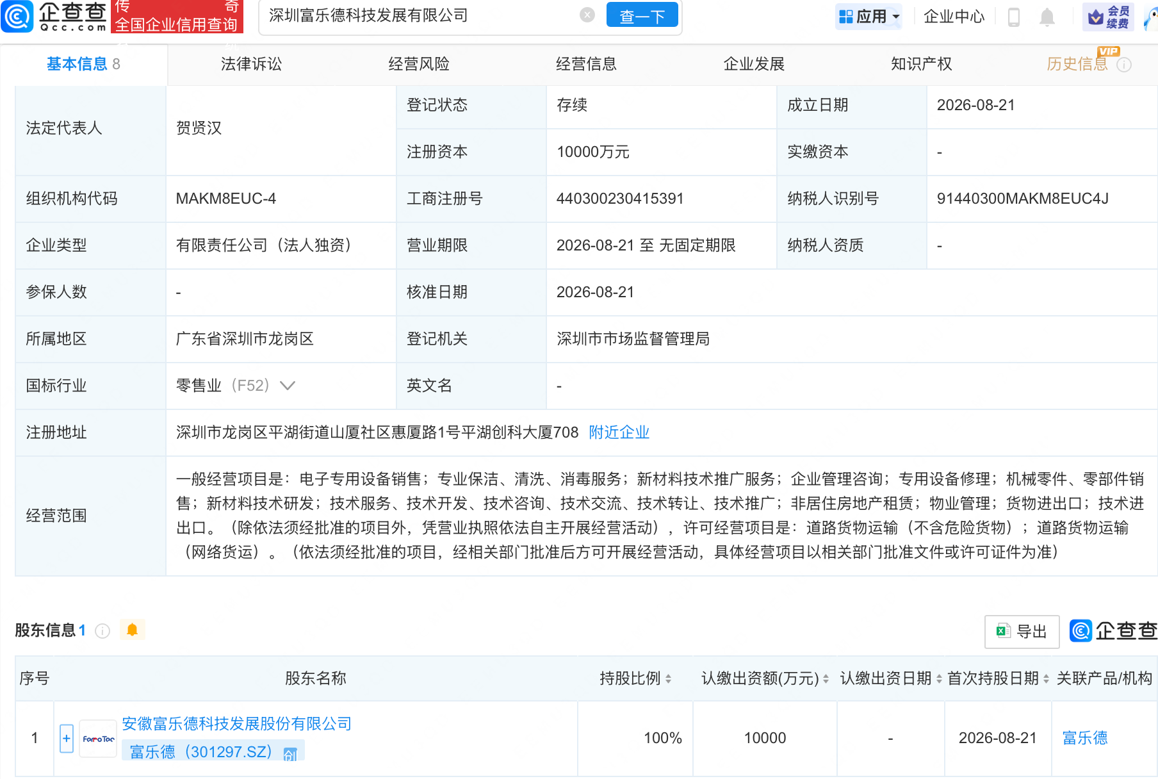Open the 应用 dropdown menu

tap(869, 17)
